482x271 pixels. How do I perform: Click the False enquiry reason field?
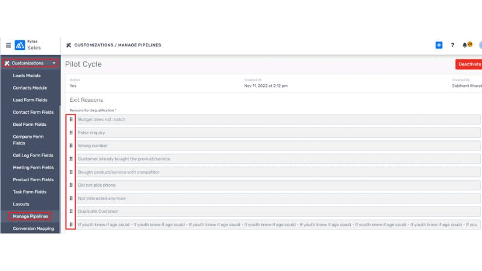(277, 132)
